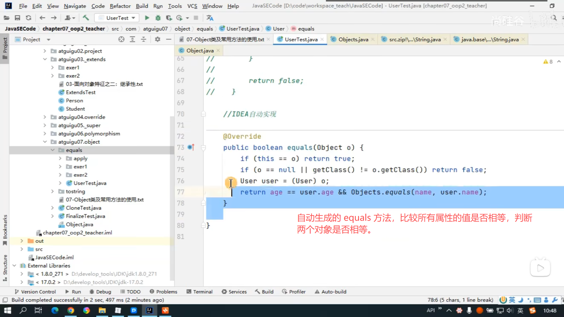The image size is (564, 317).
Task: Open the Refactor menu
Action: (x=120, y=6)
